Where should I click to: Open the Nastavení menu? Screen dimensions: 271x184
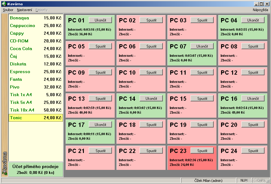pyautogui.click(x=24, y=10)
